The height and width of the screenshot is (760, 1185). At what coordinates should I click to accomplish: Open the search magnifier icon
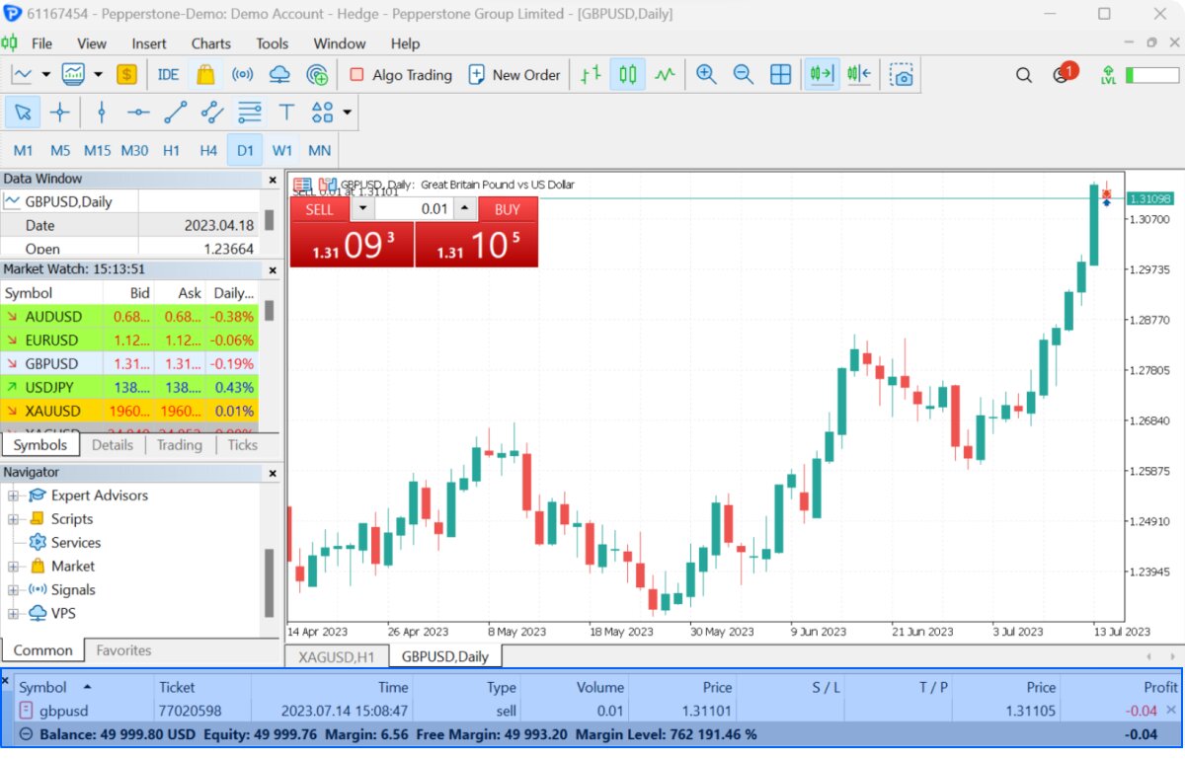pyautogui.click(x=1024, y=75)
